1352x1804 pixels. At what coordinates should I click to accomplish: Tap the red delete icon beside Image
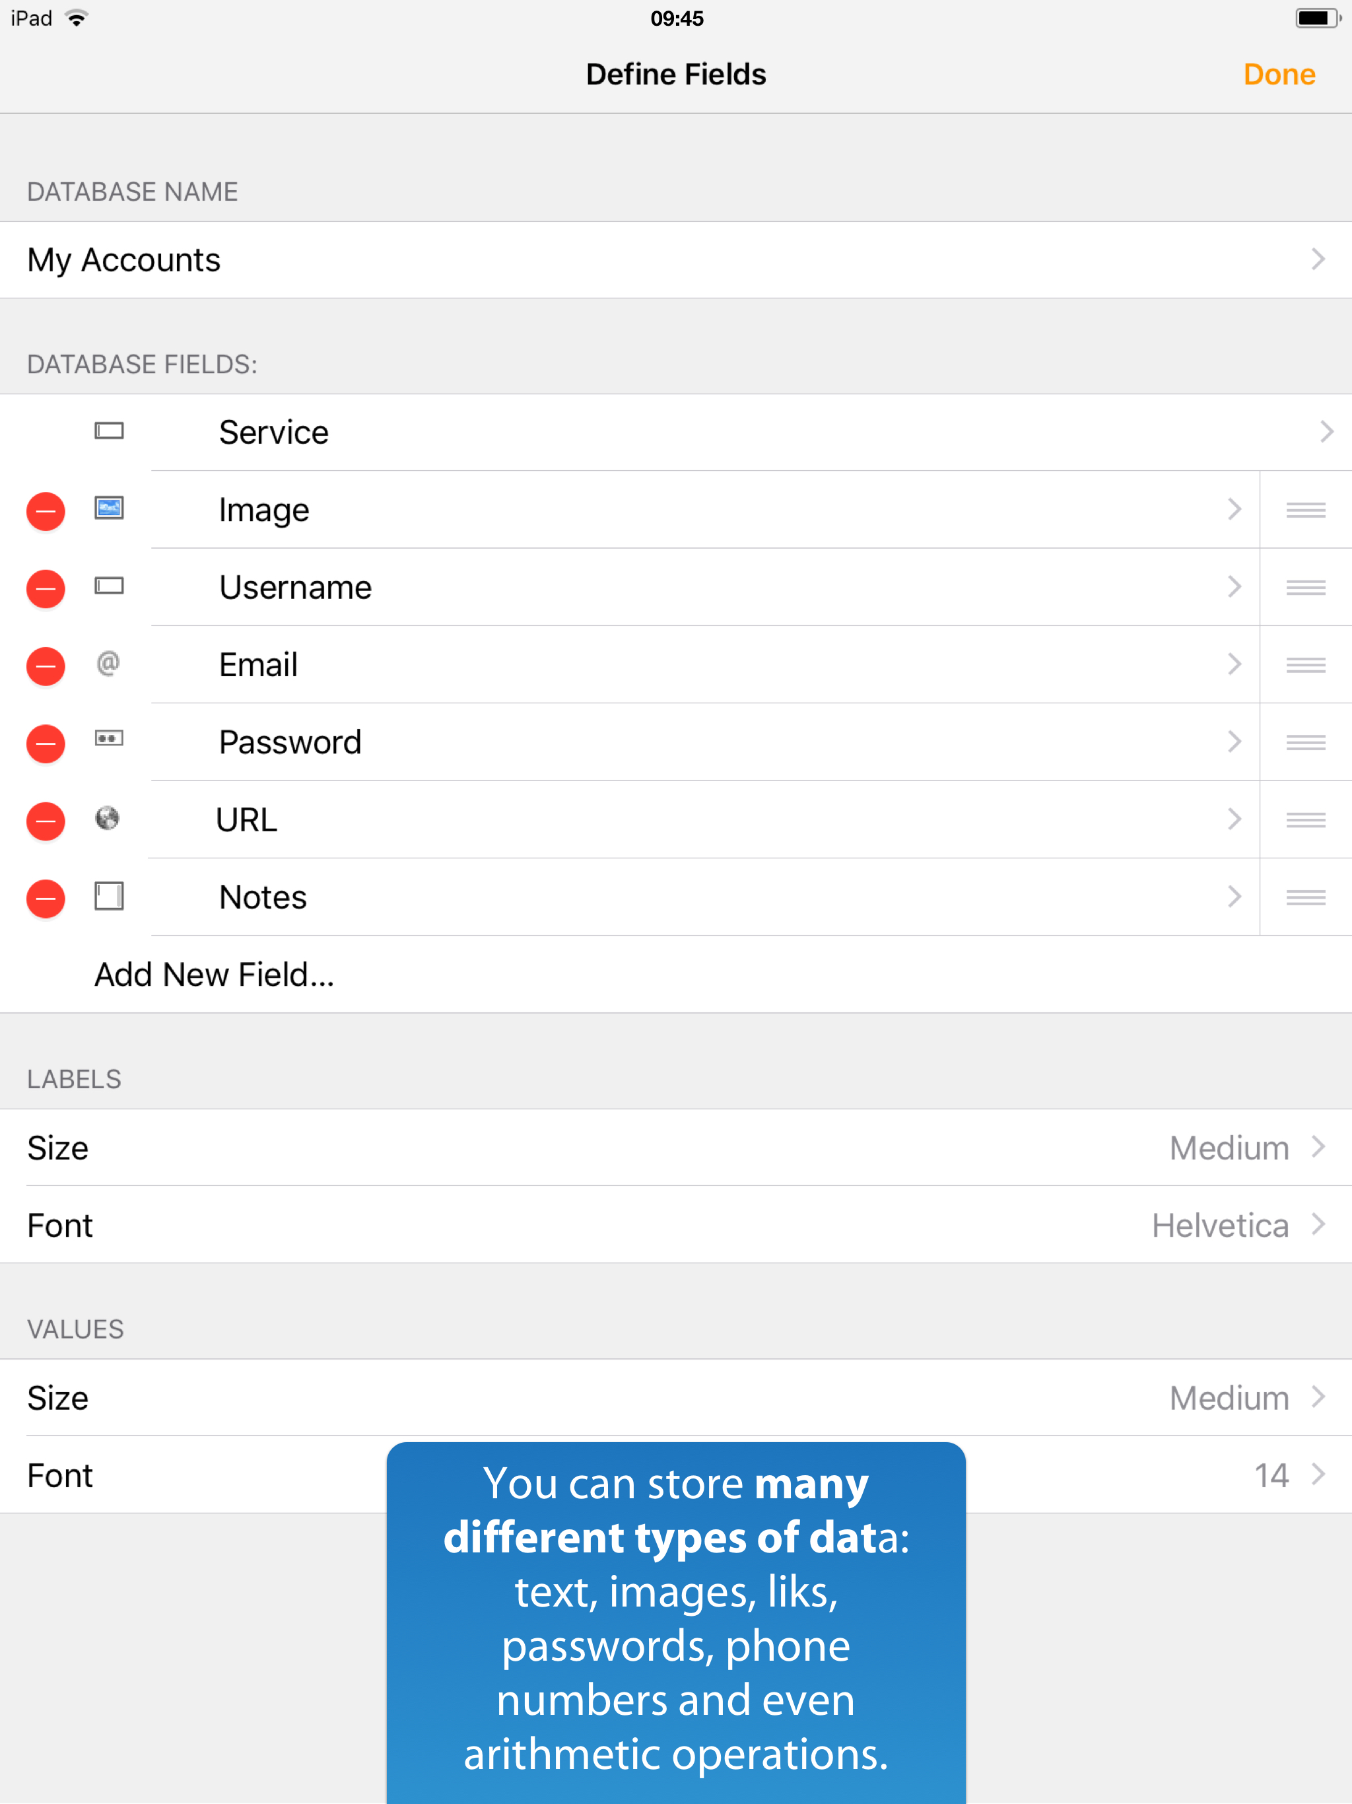46,511
